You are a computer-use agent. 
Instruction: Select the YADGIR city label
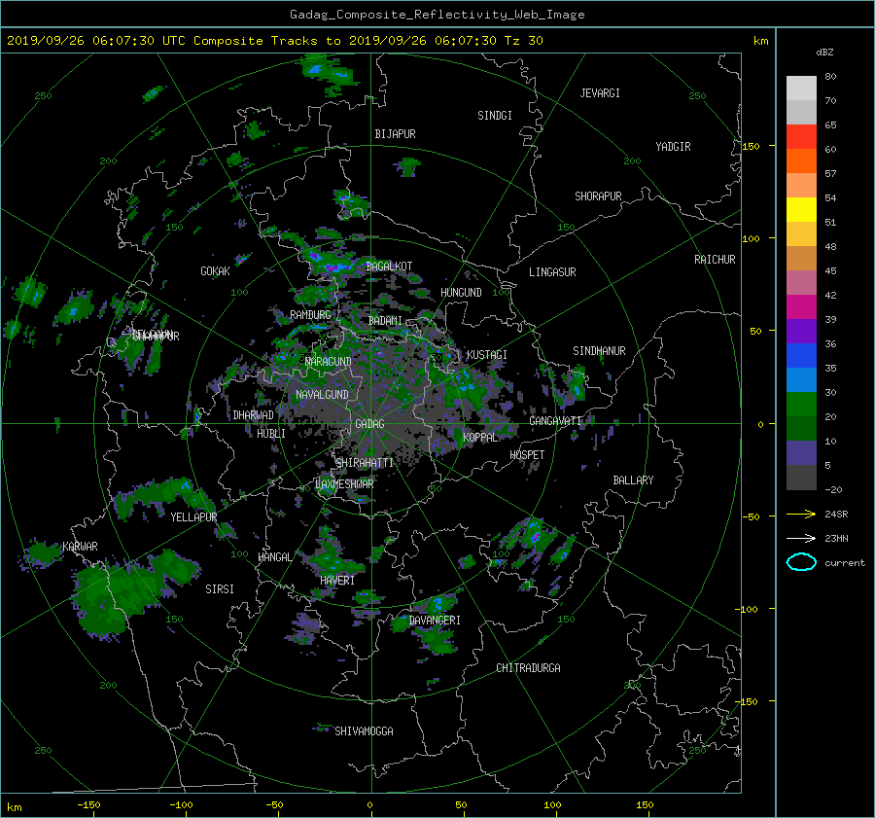click(x=673, y=147)
